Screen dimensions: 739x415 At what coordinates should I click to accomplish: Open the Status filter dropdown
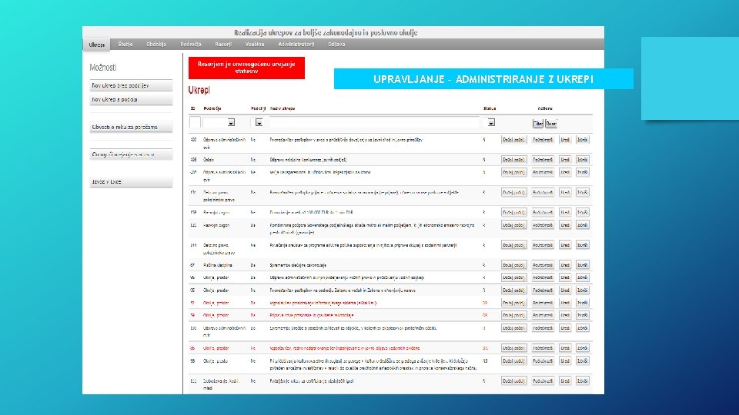pos(491,122)
